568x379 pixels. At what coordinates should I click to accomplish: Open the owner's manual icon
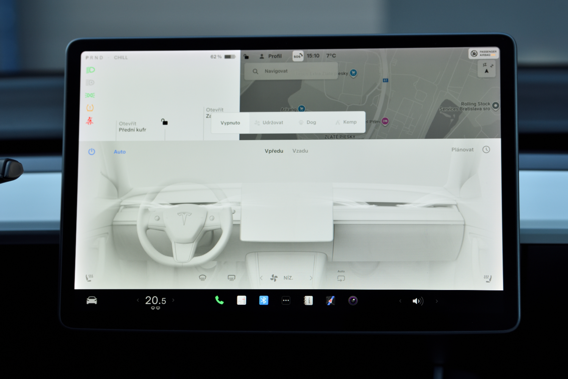click(308, 301)
